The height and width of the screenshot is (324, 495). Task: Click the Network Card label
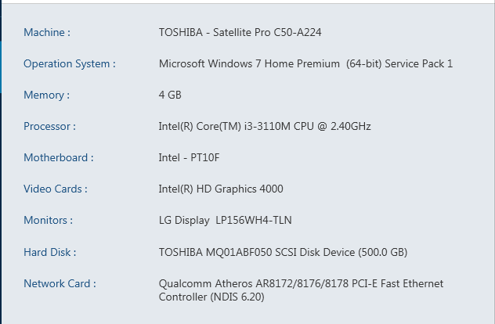60,283
